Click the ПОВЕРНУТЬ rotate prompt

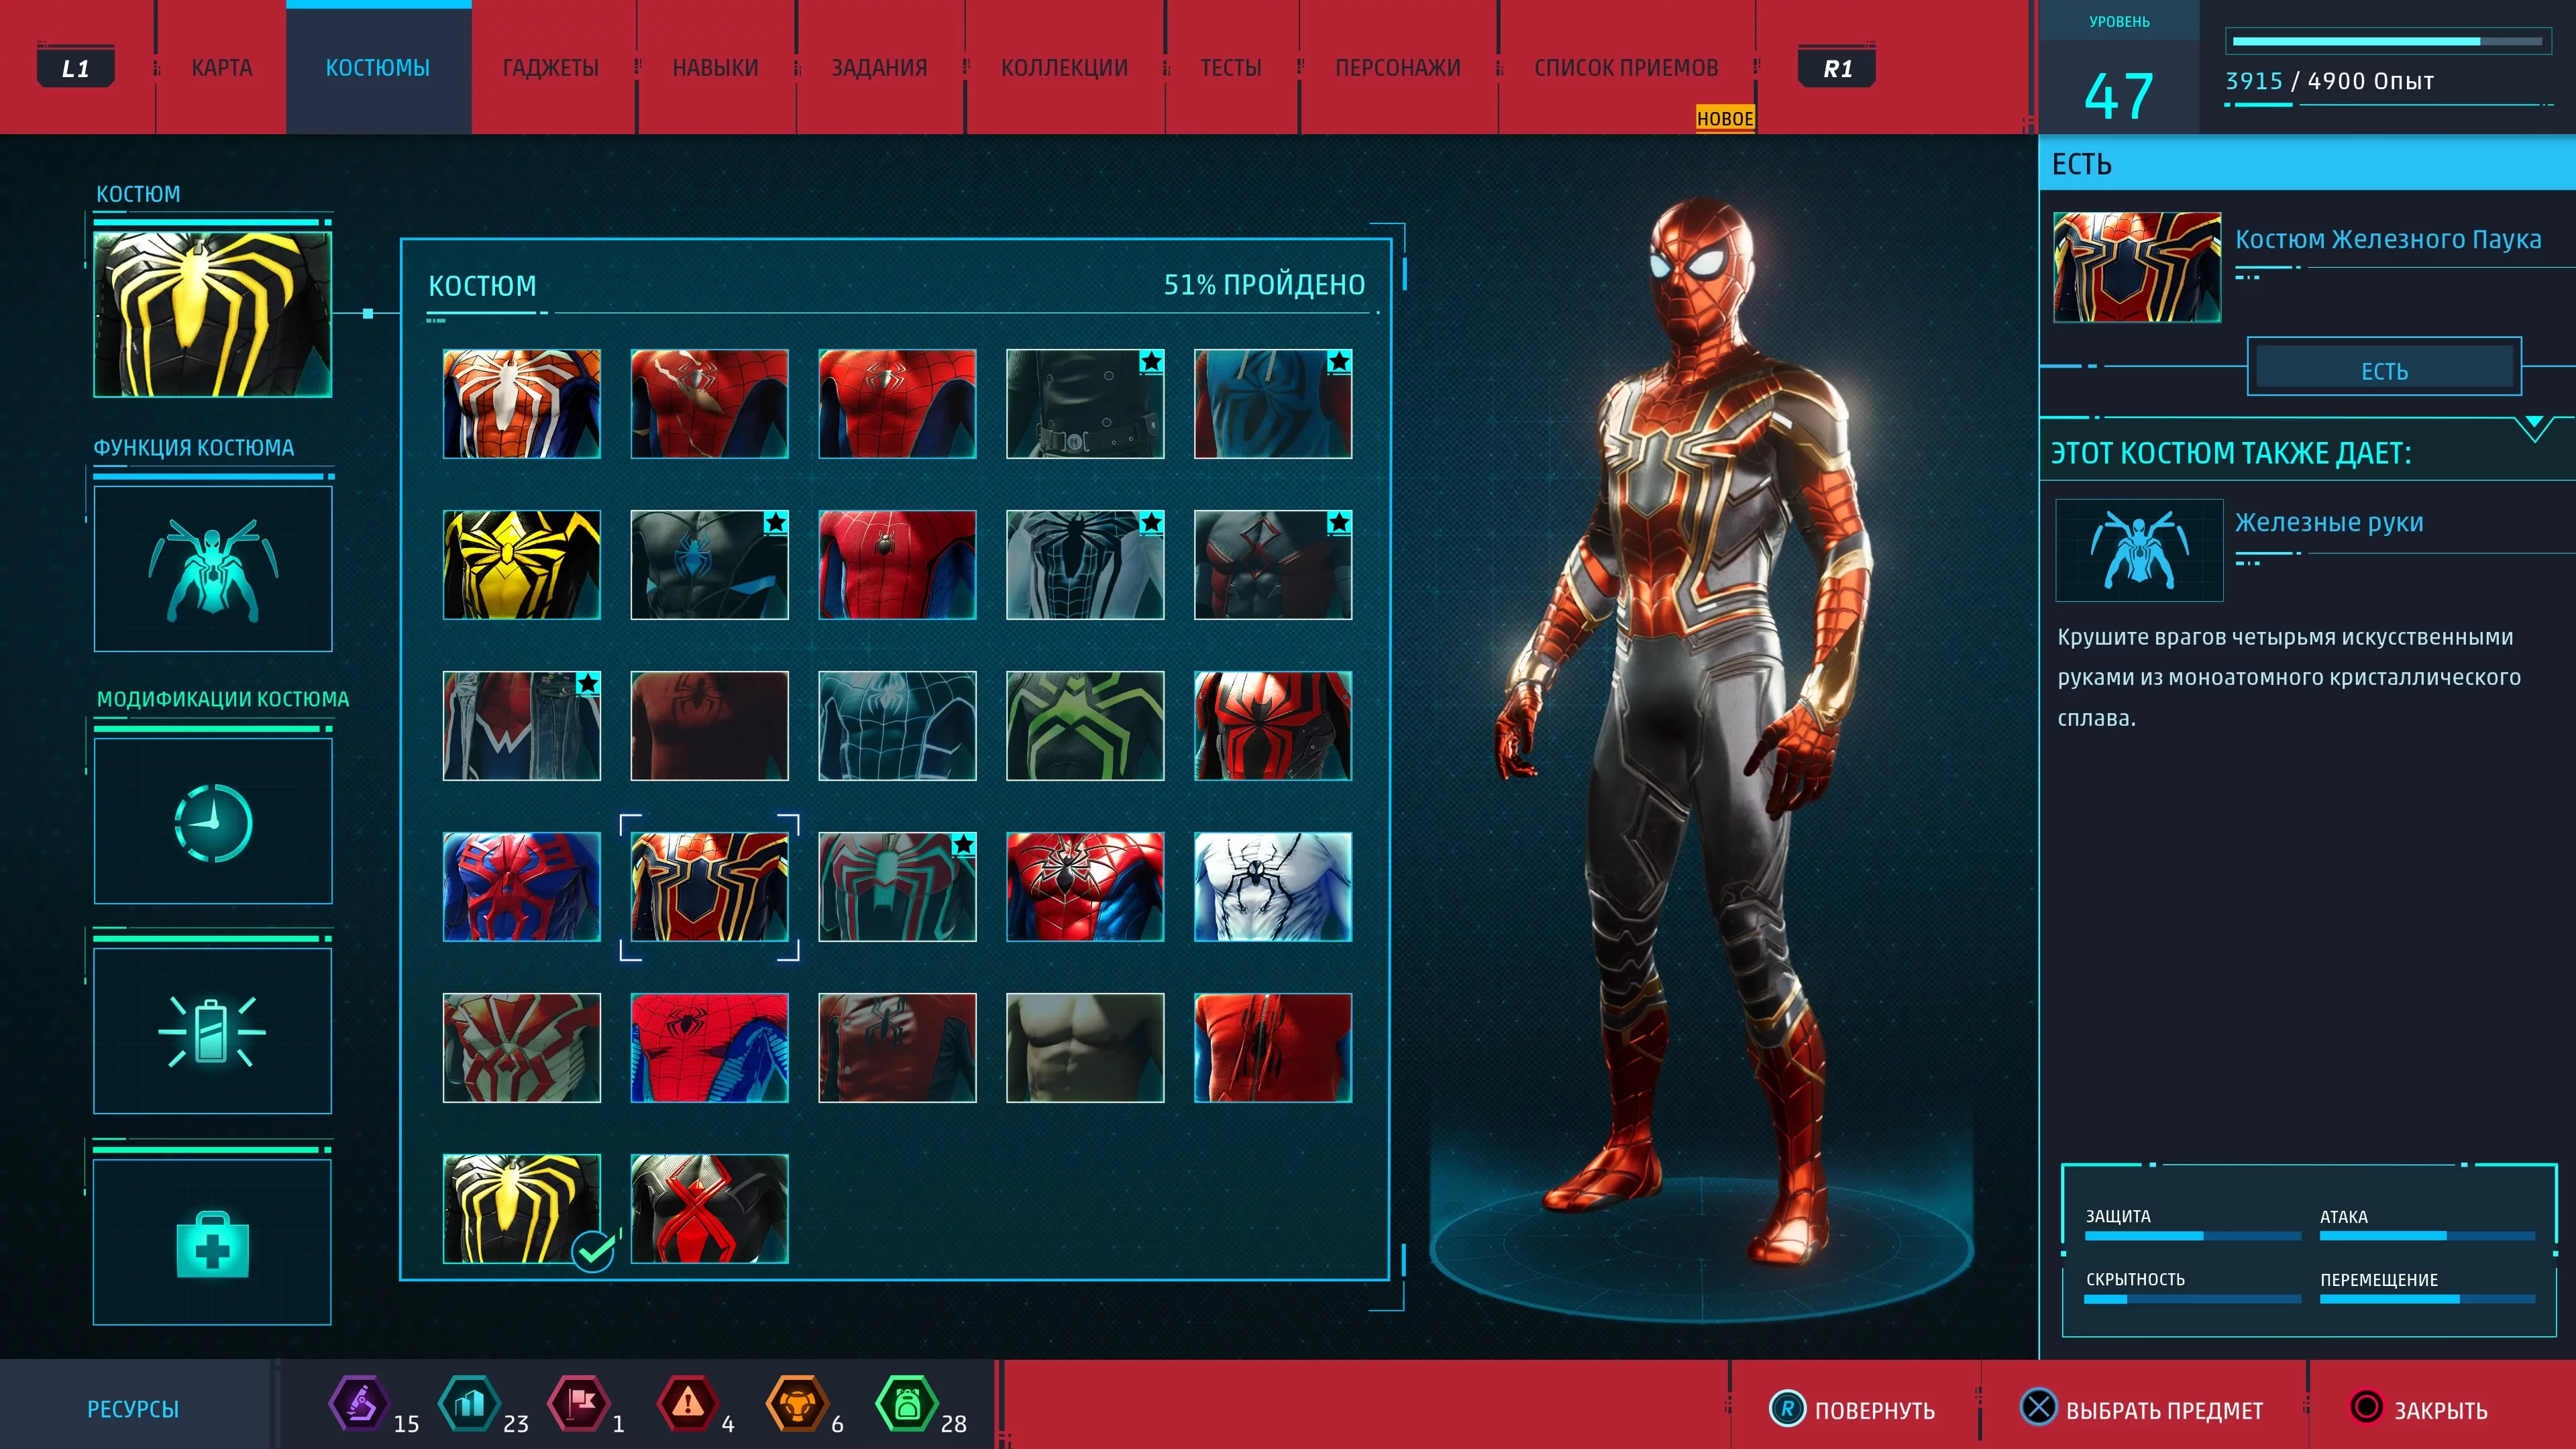pos(1853,1410)
